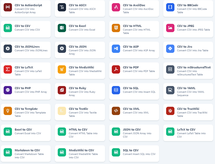Click the purple PHP icon
Image resolution: width=215 pixels, height=164 pixels.
[x=8, y=90]
